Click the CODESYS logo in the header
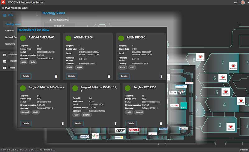This screenshot has height=152, width=249. coord(3,2)
